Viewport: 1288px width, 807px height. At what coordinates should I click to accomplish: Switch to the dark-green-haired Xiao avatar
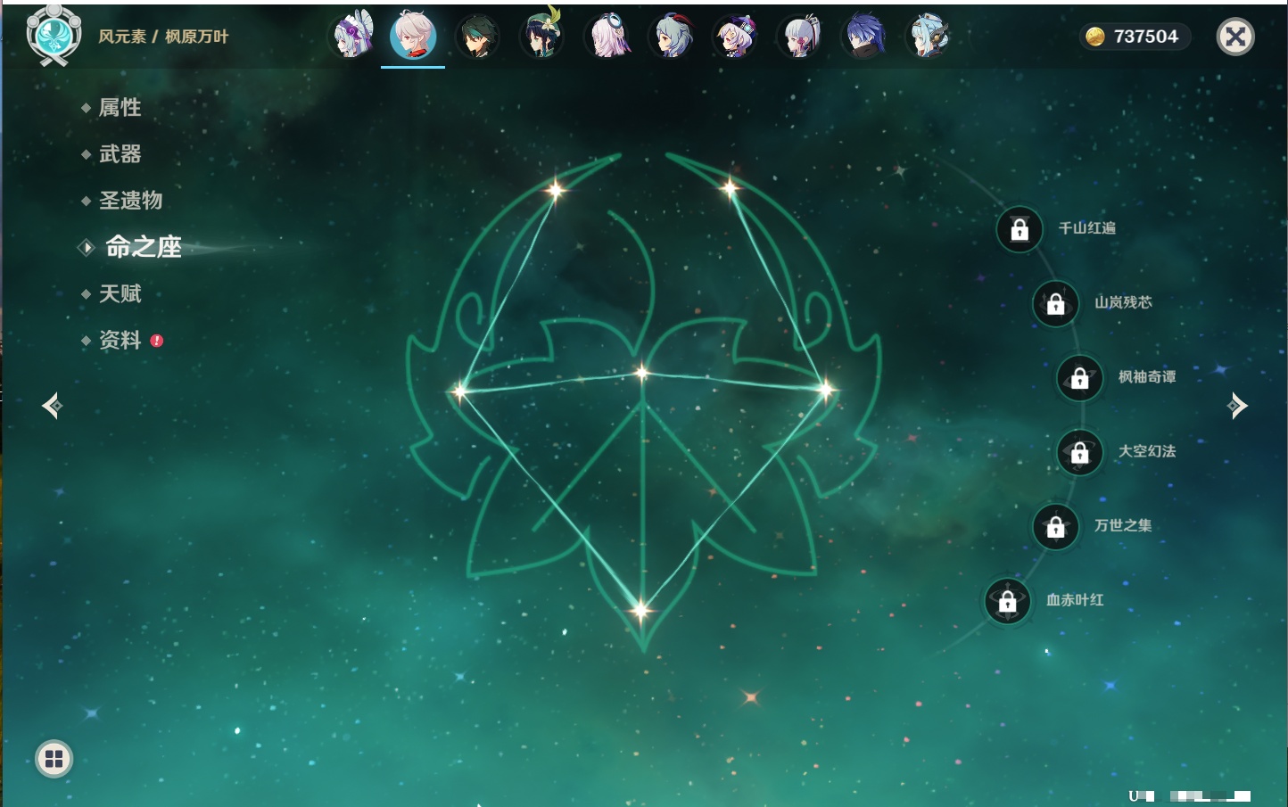(x=477, y=37)
